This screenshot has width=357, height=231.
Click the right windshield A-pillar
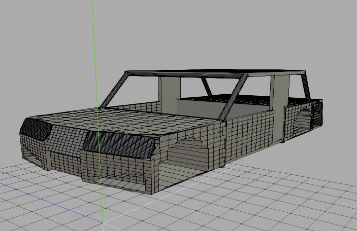point(235,96)
